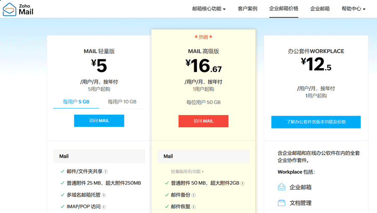Image resolution: width=377 pixels, height=213 pixels.
Task: Click the checkmark beside 多域名邮箱托管
Action: point(62,195)
